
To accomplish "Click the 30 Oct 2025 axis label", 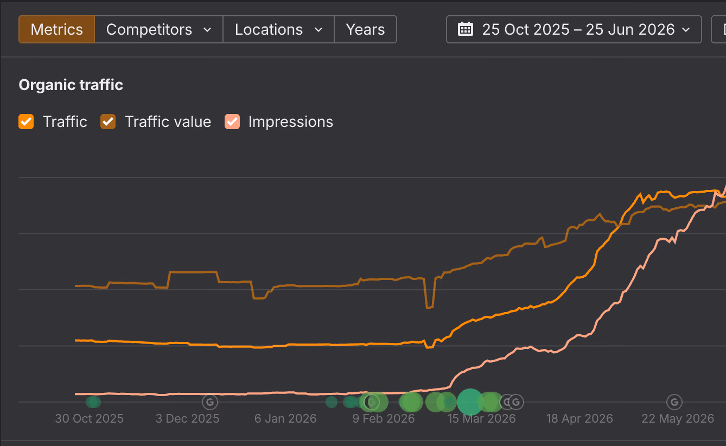I will [x=90, y=418].
